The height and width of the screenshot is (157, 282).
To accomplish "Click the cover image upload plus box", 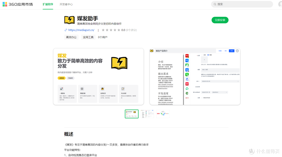I will click(204, 60).
